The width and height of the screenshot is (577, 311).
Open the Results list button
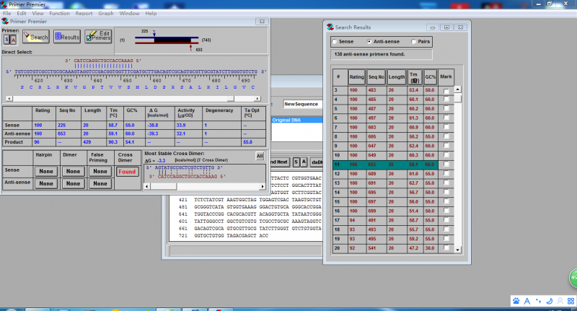click(x=66, y=37)
